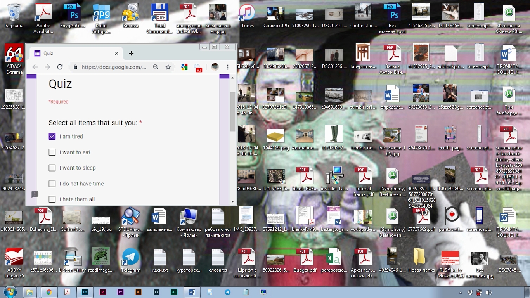Show hidden system tray icons arrow

click(461, 293)
